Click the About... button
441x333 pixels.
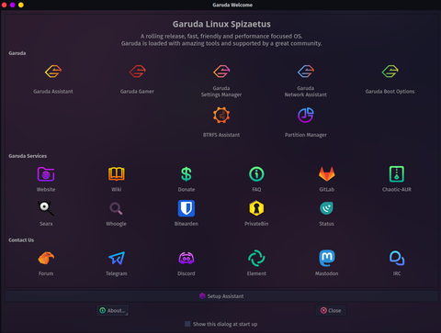click(x=112, y=310)
